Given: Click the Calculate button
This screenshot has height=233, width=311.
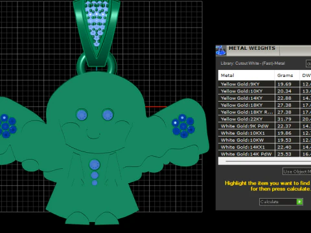Looking at the screenshot, I should pos(281,202).
